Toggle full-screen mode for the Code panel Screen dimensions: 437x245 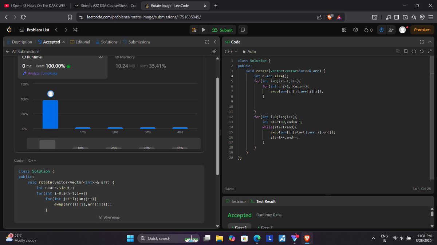[421, 42]
